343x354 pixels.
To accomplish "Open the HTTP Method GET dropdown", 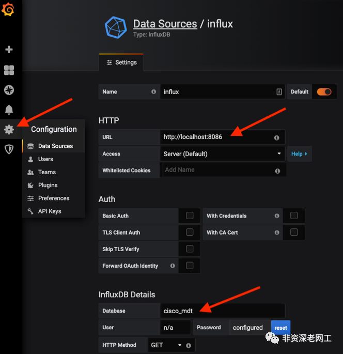I will tap(166, 345).
